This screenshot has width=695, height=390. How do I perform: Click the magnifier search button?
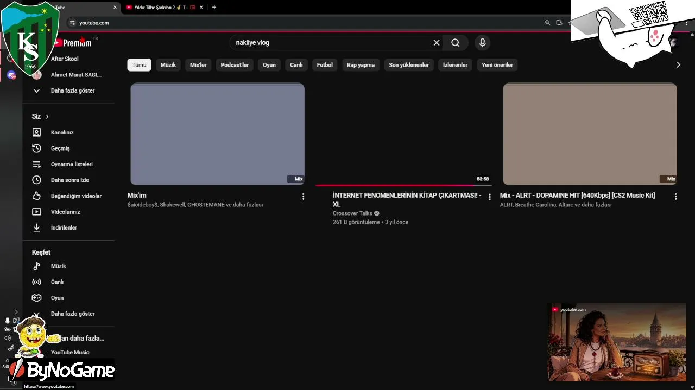(x=456, y=43)
